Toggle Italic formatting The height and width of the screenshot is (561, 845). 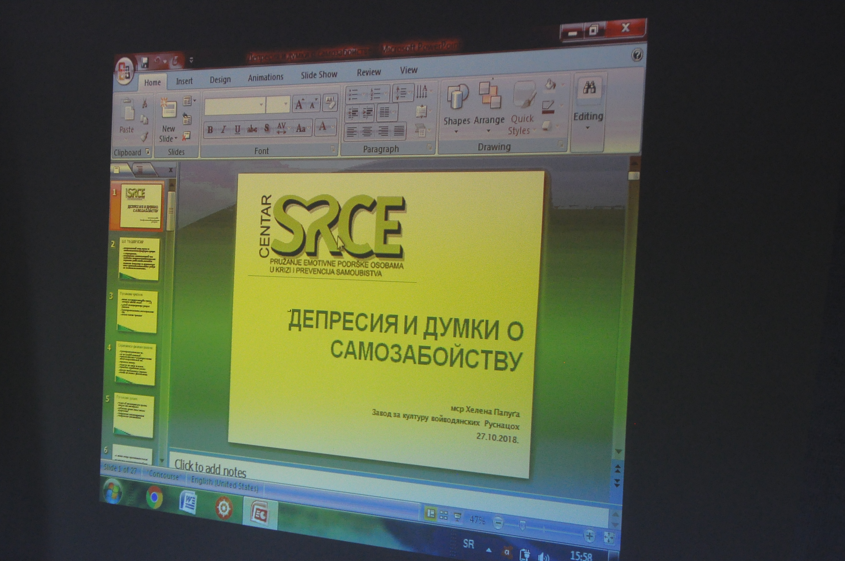pos(224,129)
